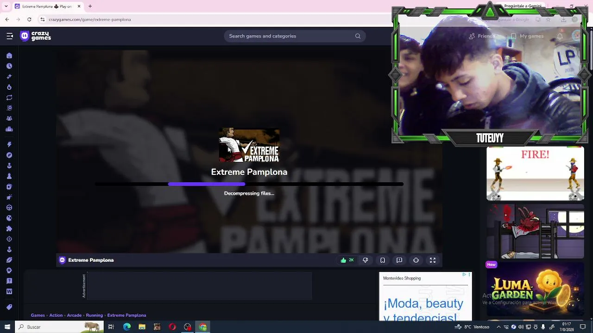
Task: Click the Extreme Pamplona loading logo image
Action: (249, 145)
